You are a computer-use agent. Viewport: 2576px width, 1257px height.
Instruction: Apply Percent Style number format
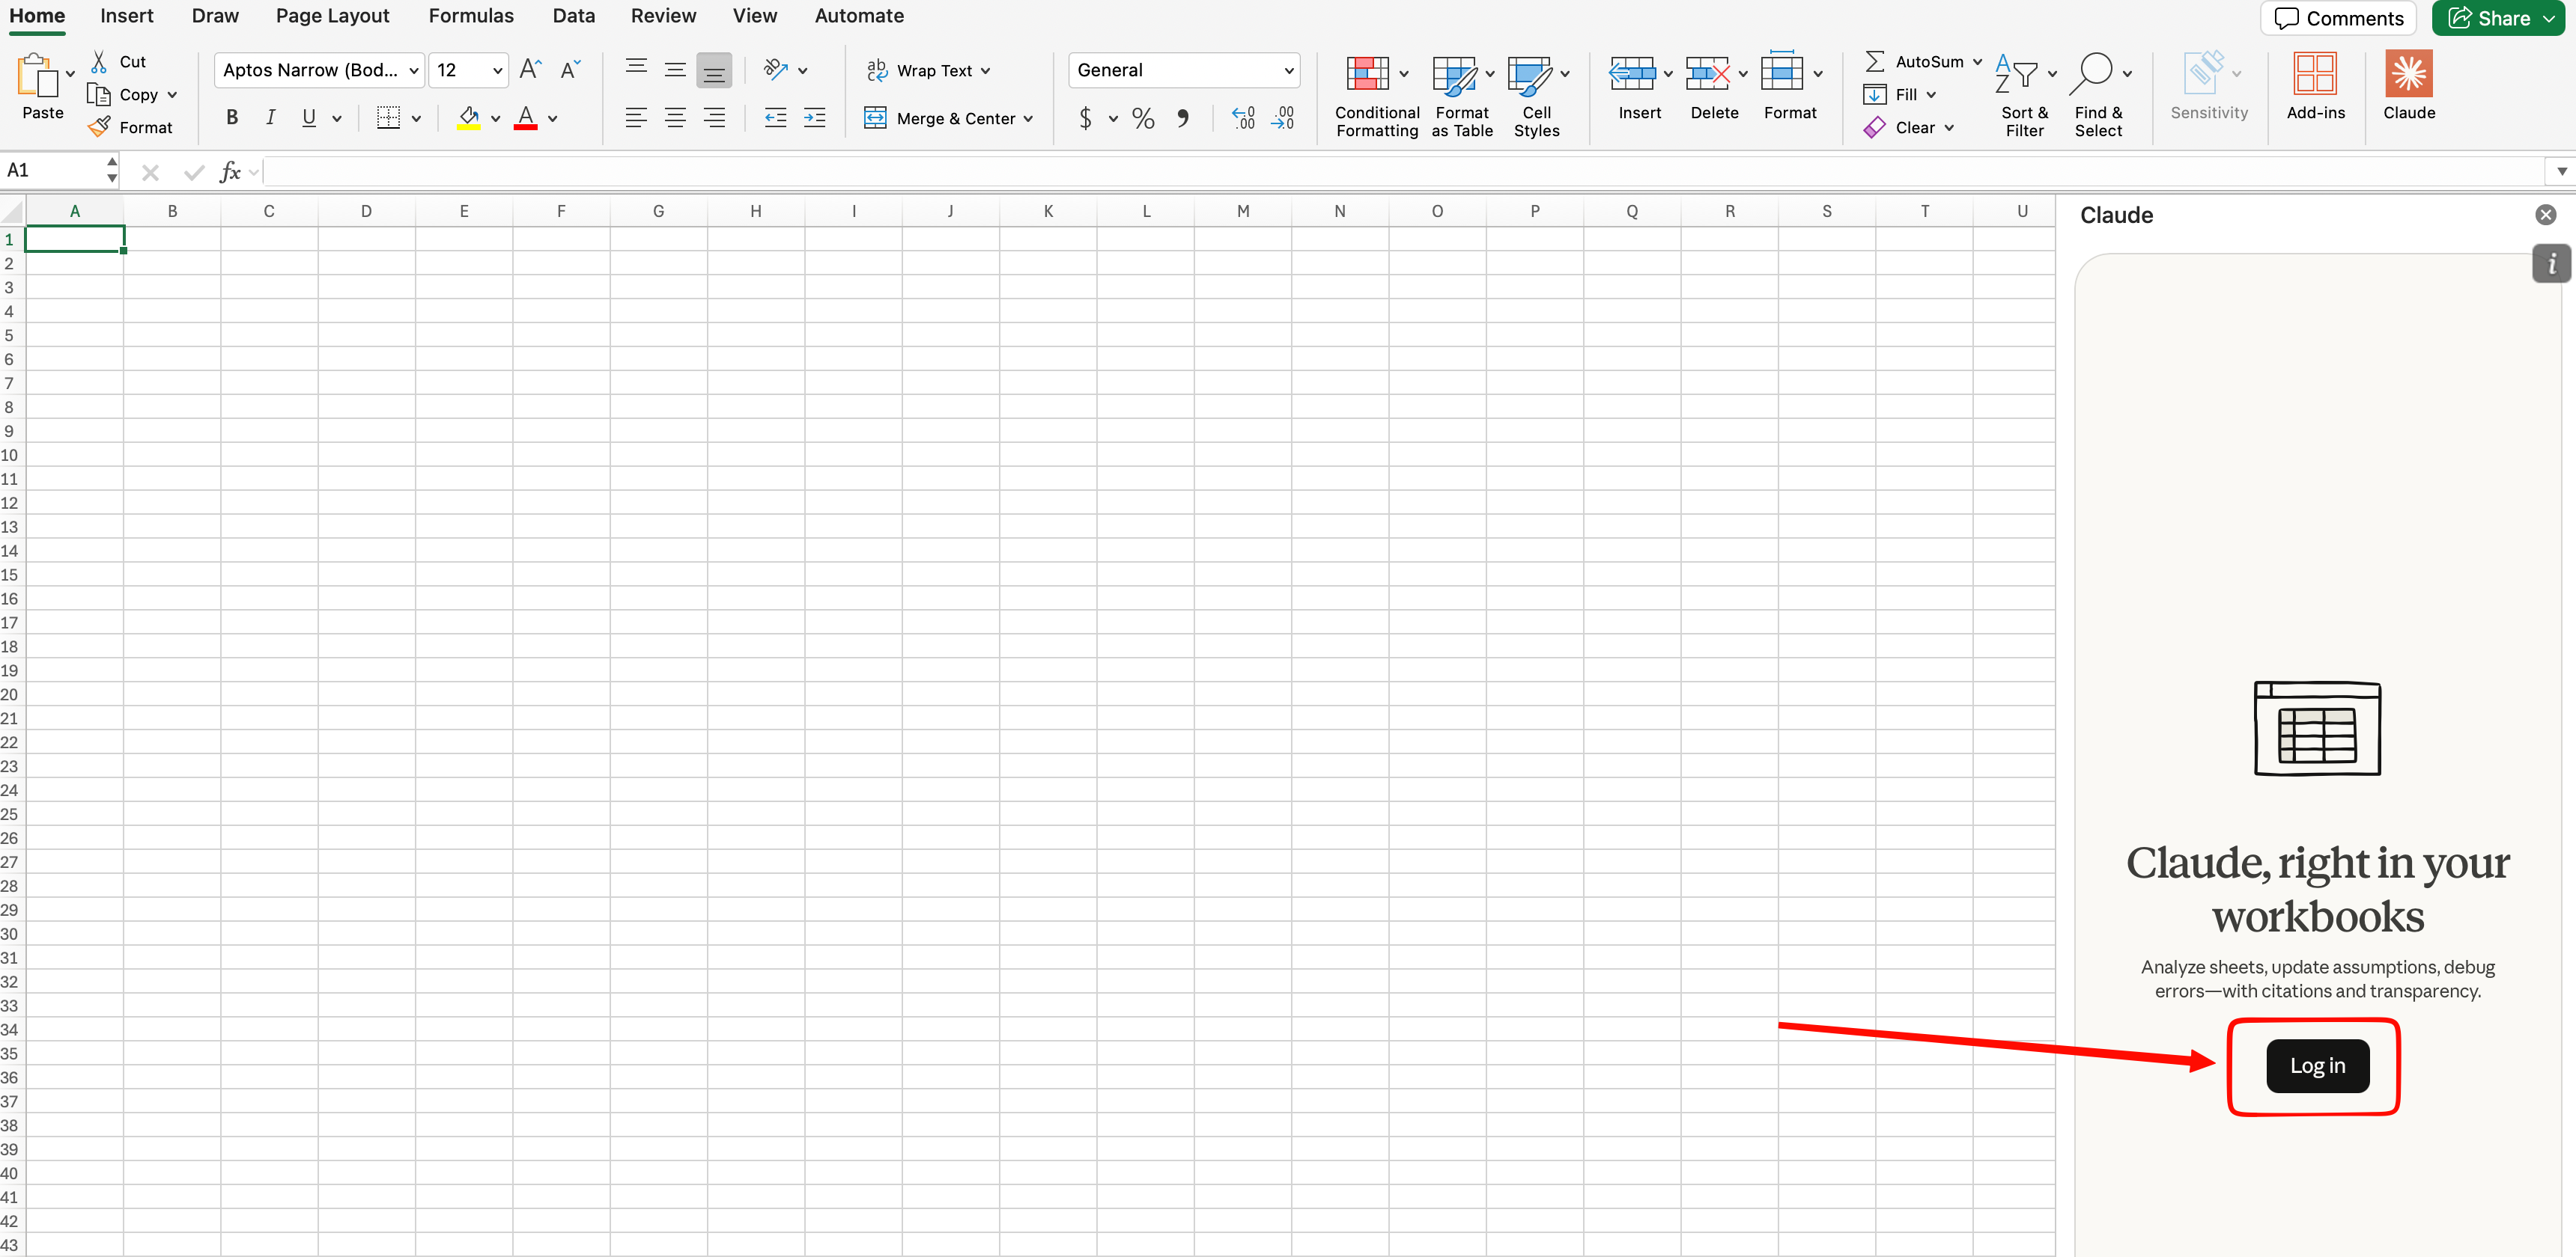[1143, 117]
